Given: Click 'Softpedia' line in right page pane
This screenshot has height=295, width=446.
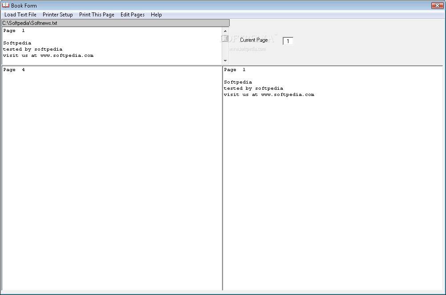Looking at the screenshot, I should coord(238,82).
